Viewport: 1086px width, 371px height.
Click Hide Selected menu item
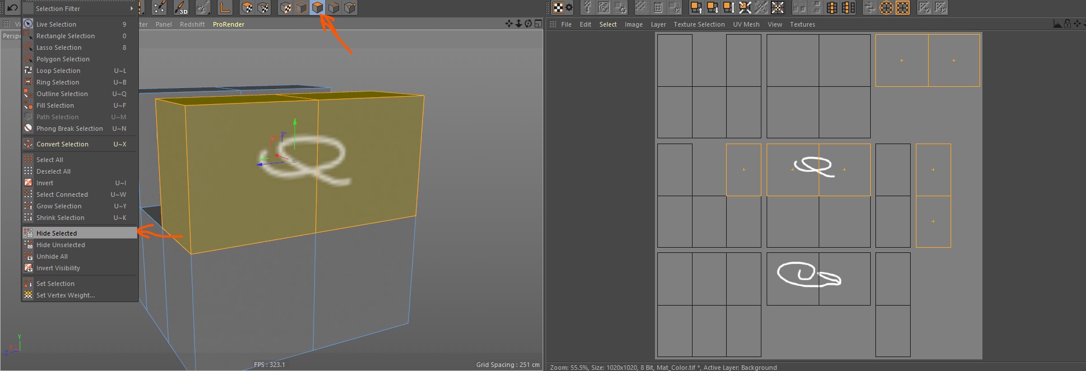pyautogui.click(x=80, y=233)
